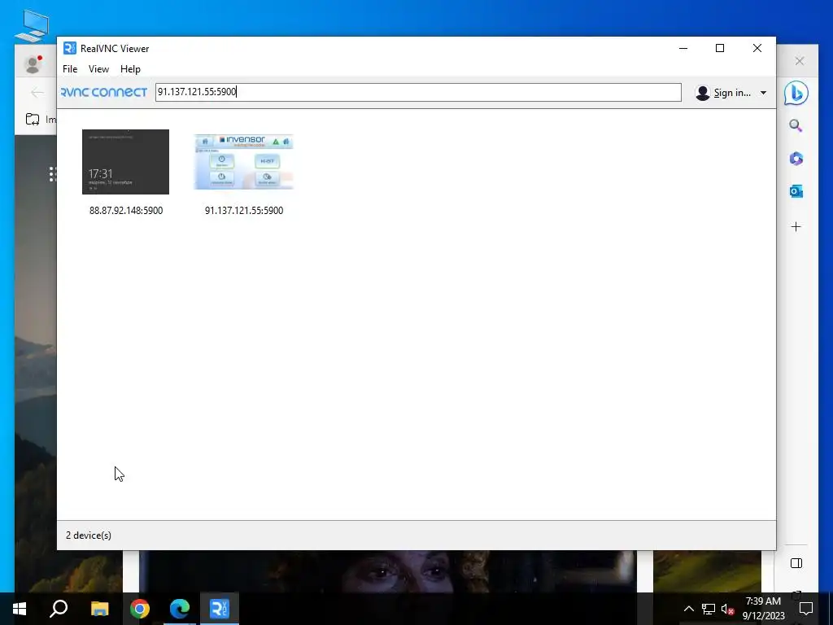The width and height of the screenshot is (833, 625).
Task: Click the network icon in system tray
Action: tap(709, 609)
